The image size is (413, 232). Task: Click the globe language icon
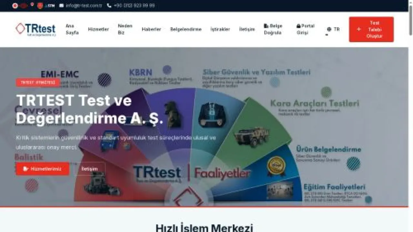click(329, 29)
